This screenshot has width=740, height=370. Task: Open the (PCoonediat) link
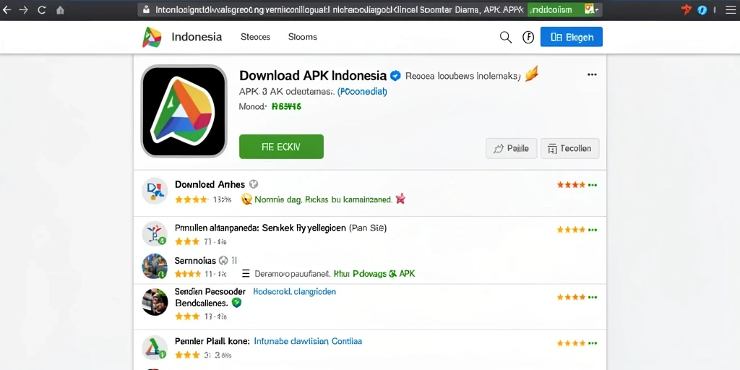pyautogui.click(x=362, y=92)
